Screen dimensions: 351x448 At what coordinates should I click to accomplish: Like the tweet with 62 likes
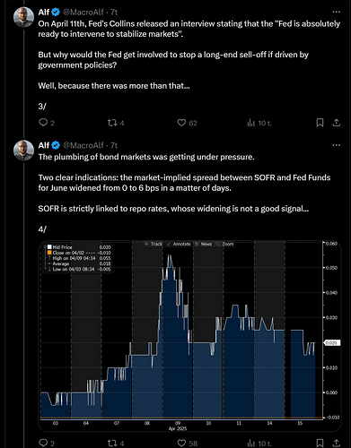pyautogui.click(x=181, y=123)
